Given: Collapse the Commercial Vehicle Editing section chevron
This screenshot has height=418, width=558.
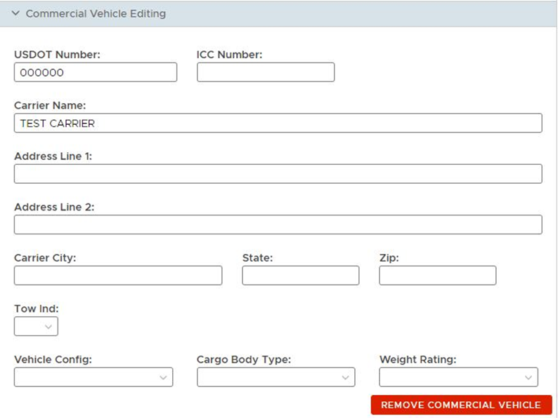Looking at the screenshot, I should click(15, 13).
